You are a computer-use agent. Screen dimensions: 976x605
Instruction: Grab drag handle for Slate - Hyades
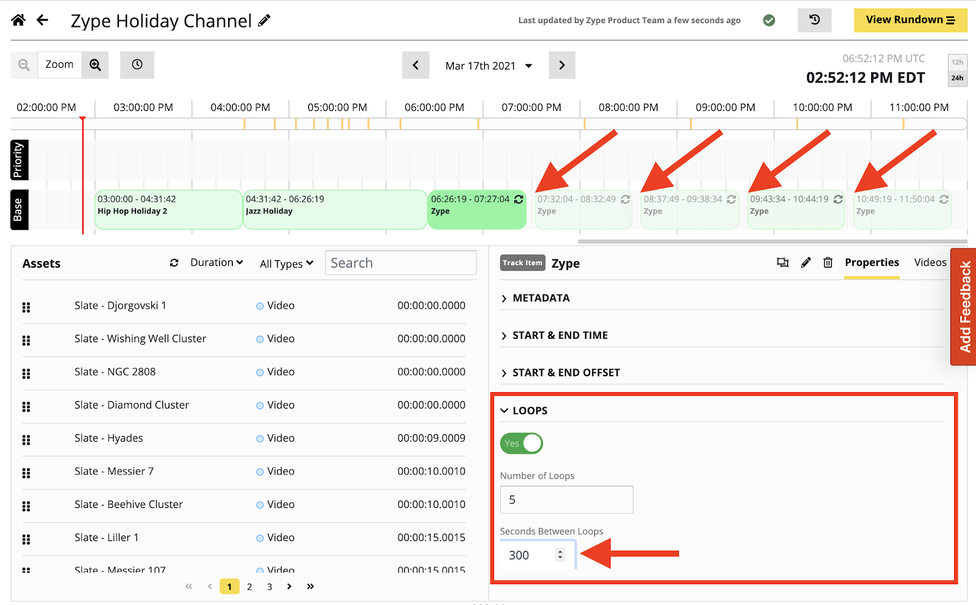click(x=26, y=440)
